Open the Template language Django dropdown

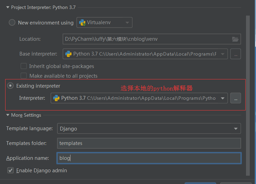click(x=149, y=128)
